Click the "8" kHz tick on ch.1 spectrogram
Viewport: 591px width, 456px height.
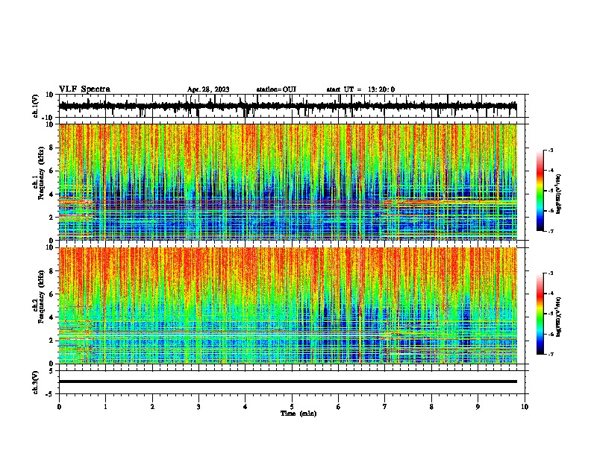(x=51, y=148)
